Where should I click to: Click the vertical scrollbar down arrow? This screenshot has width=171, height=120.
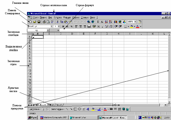pos(169,102)
